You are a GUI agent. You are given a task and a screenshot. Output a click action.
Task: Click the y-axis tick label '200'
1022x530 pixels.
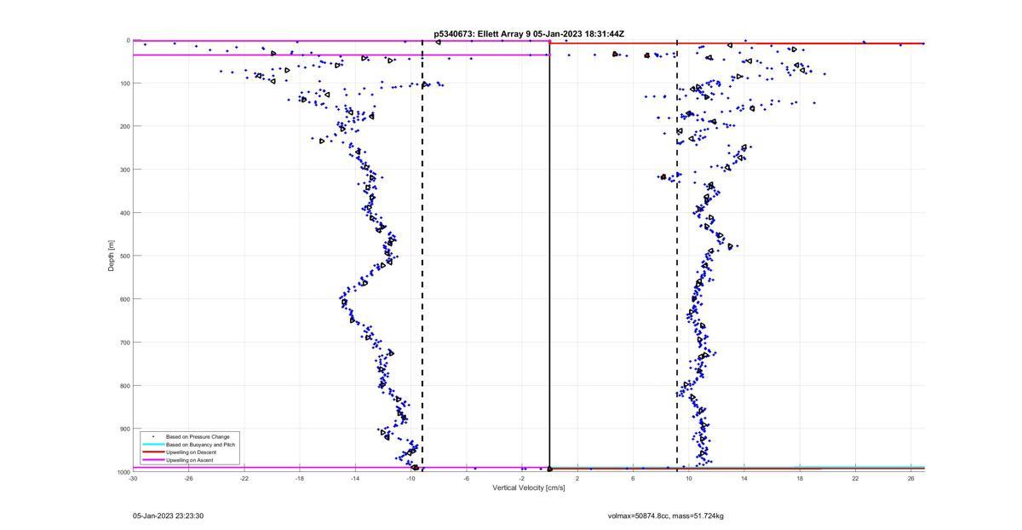pyautogui.click(x=124, y=126)
